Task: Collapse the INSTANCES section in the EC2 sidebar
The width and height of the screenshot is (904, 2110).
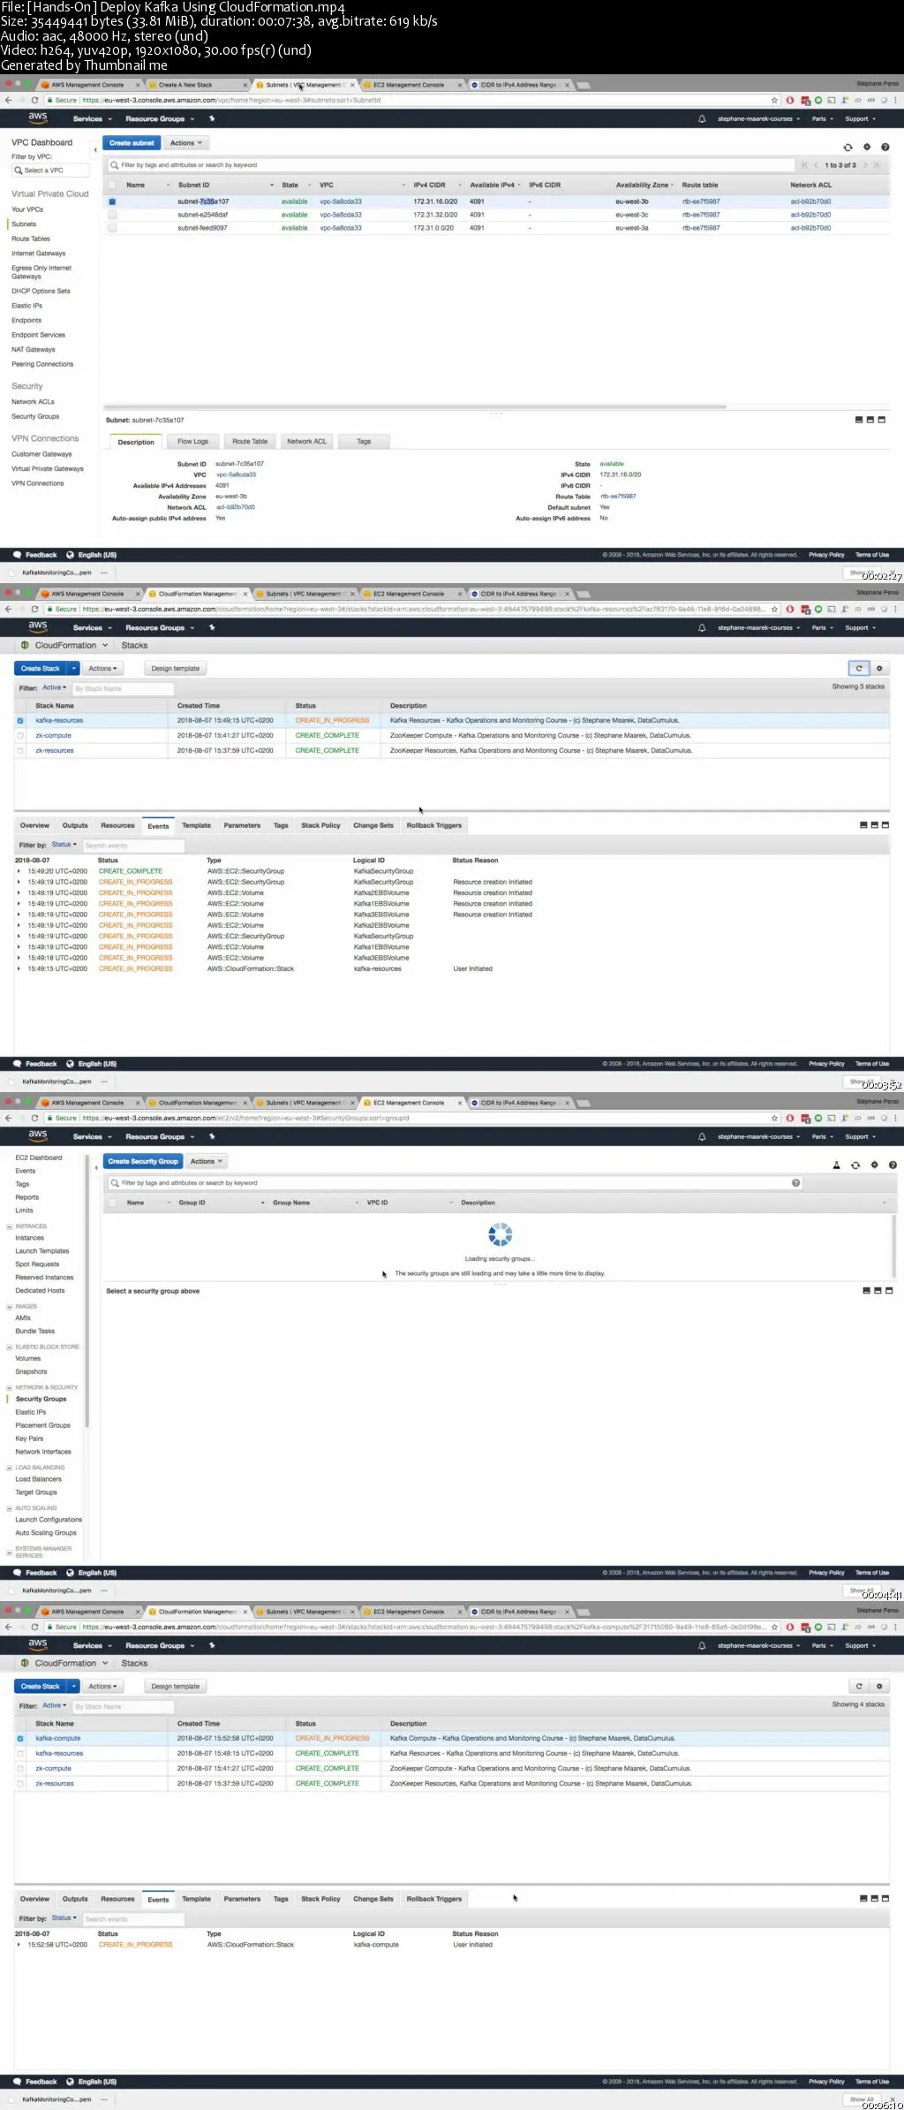Action: [x=9, y=1226]
